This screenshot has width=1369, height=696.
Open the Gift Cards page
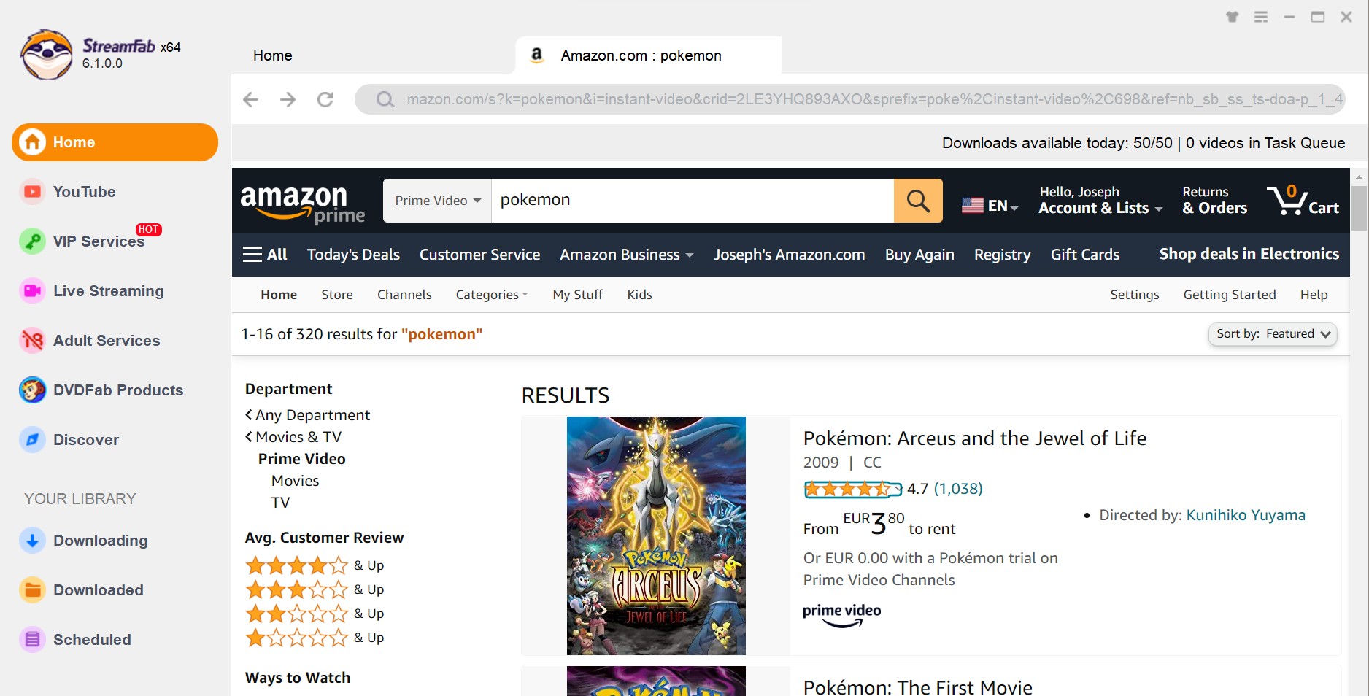[x=1085, y=255]
